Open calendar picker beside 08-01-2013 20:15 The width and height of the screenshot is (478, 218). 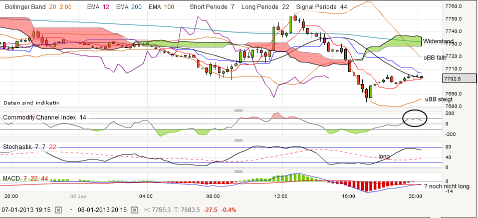click(x=136, y=210)
